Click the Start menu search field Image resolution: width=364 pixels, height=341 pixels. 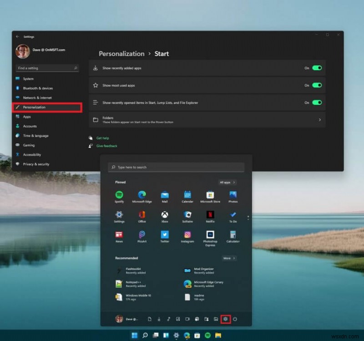[176, 167]
